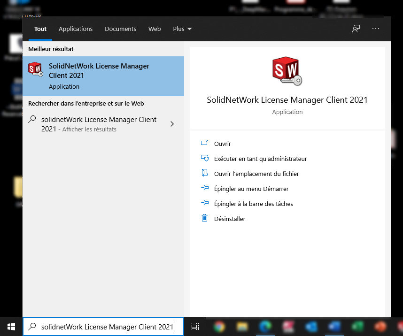Viewport: 403px width, 336px height.
Task: Choose Désinstaller for the application
Action: coord(230,219)
